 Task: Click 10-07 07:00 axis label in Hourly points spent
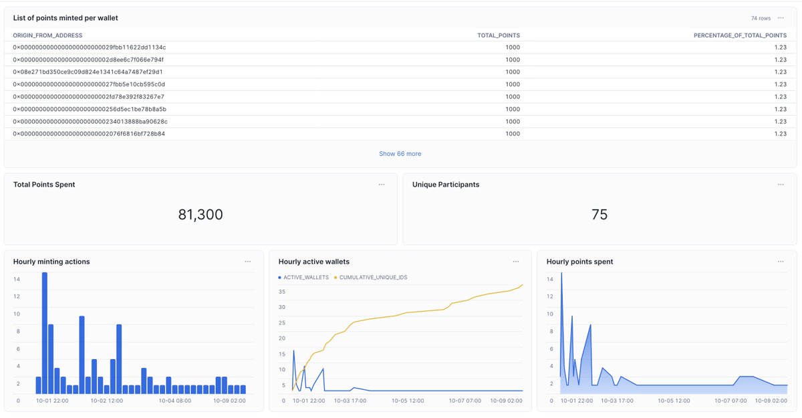(731, 401)
